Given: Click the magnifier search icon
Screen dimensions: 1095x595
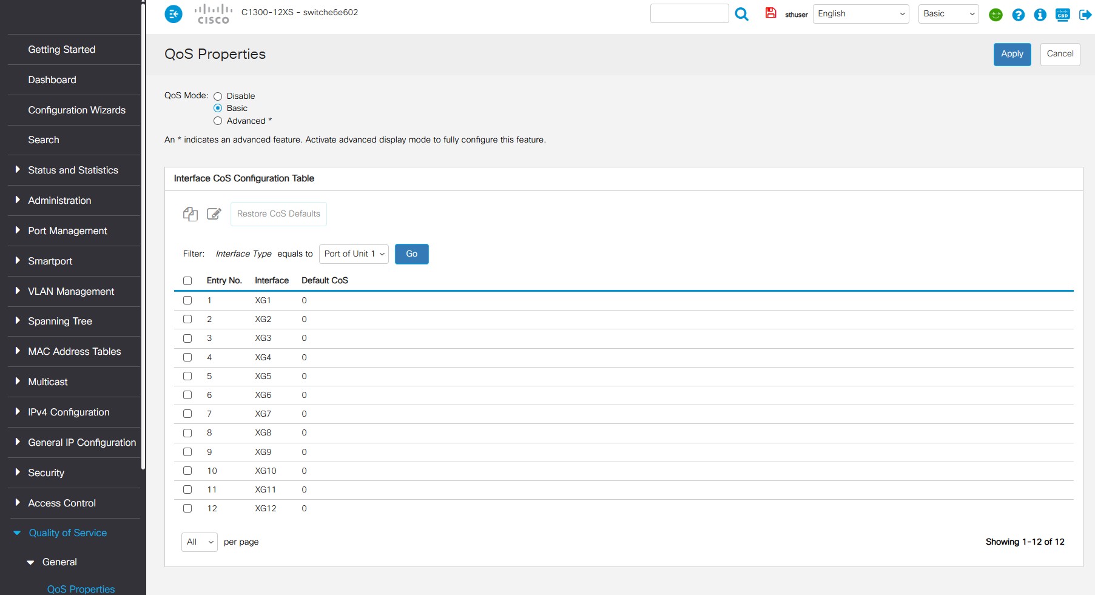Looking at the screenshot, I should [x=741, y=14].
